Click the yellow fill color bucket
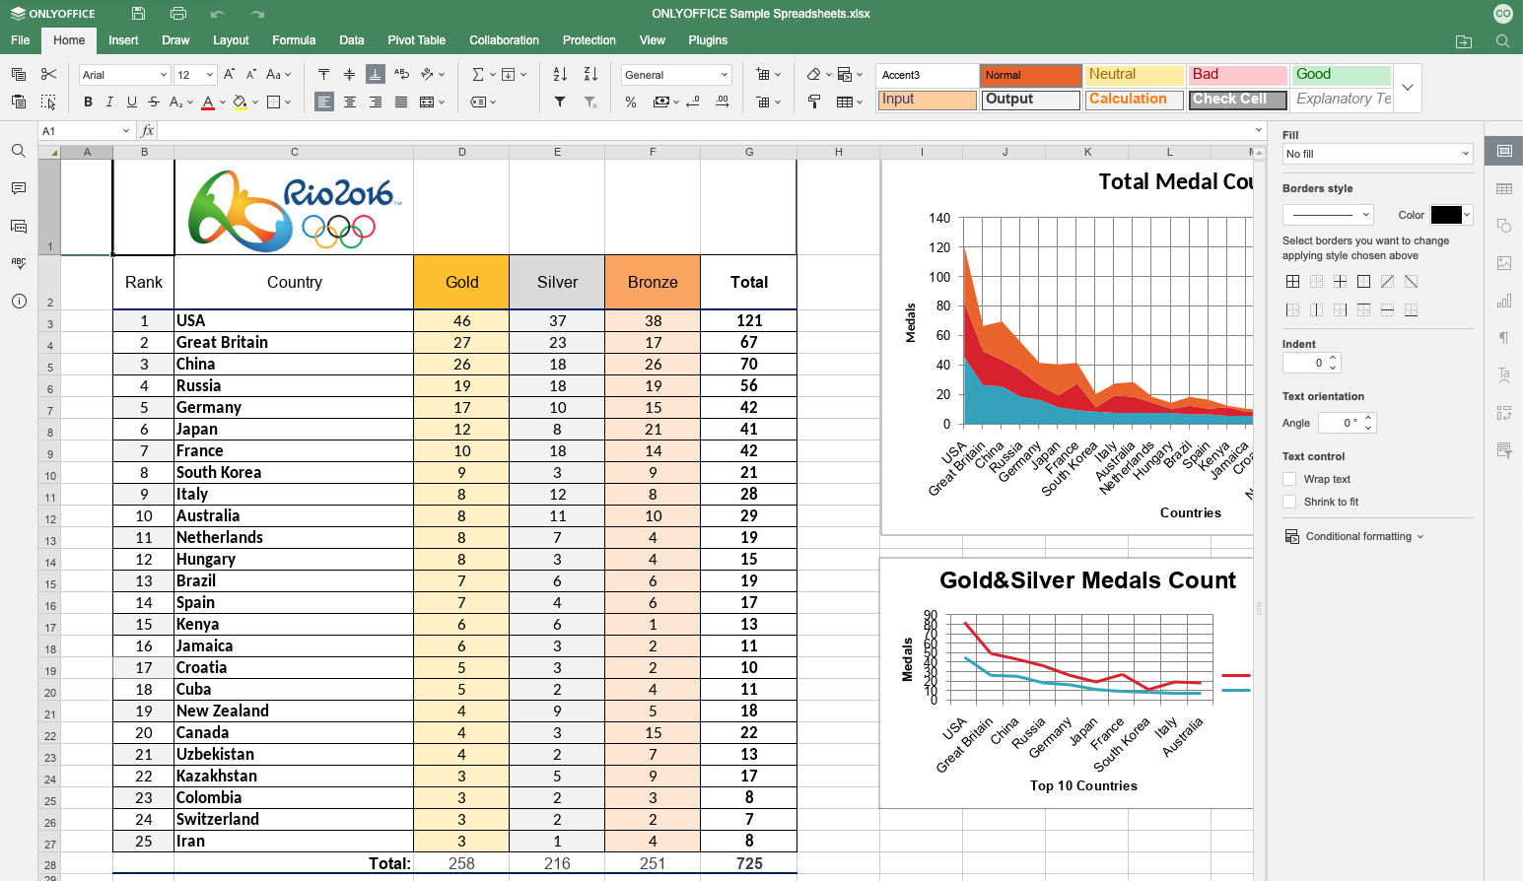 (x=240, y=102)
